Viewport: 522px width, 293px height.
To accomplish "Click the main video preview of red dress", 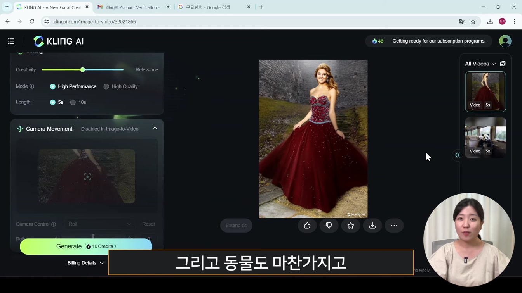I will click(x=313, y=139).
